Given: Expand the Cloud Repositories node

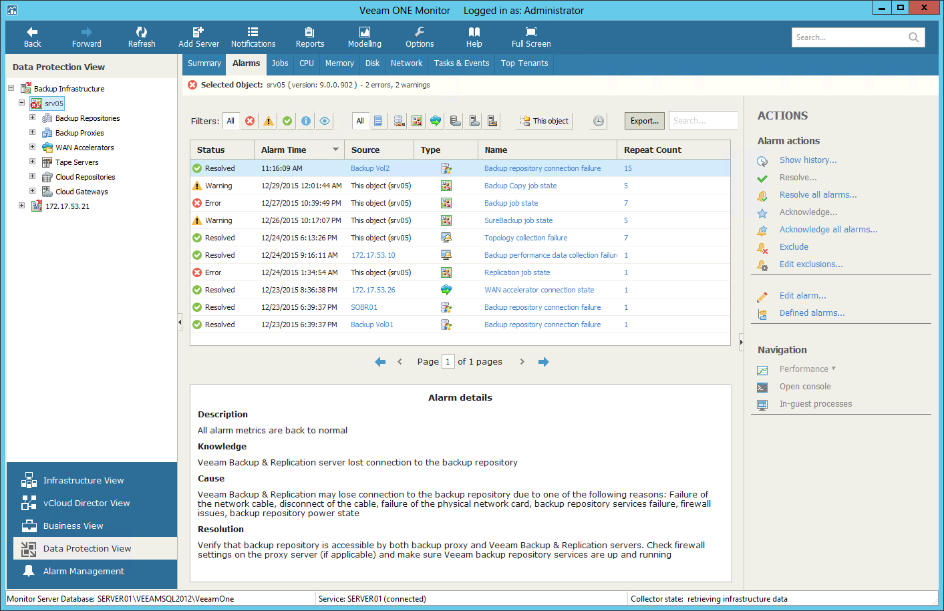Looking at the screenshot, I should click(32, 176).
